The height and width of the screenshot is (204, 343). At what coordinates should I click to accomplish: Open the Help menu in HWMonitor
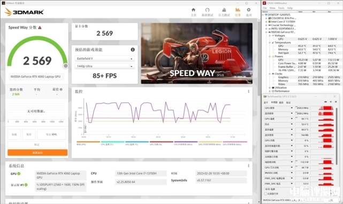(x=290, y=8)
